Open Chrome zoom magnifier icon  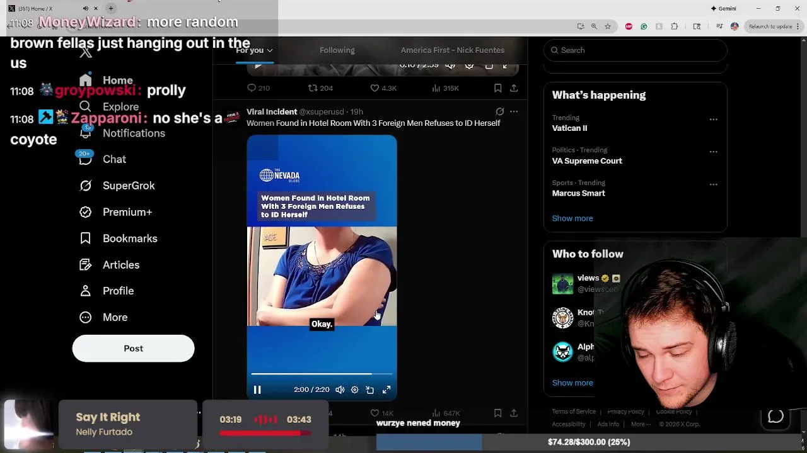click(x=594, y=26)
